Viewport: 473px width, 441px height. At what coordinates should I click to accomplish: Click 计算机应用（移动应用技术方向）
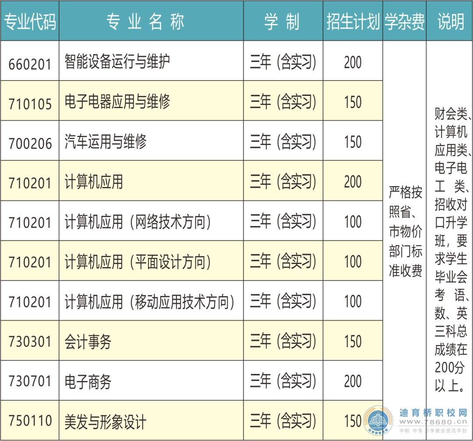[x=149, y=302]
